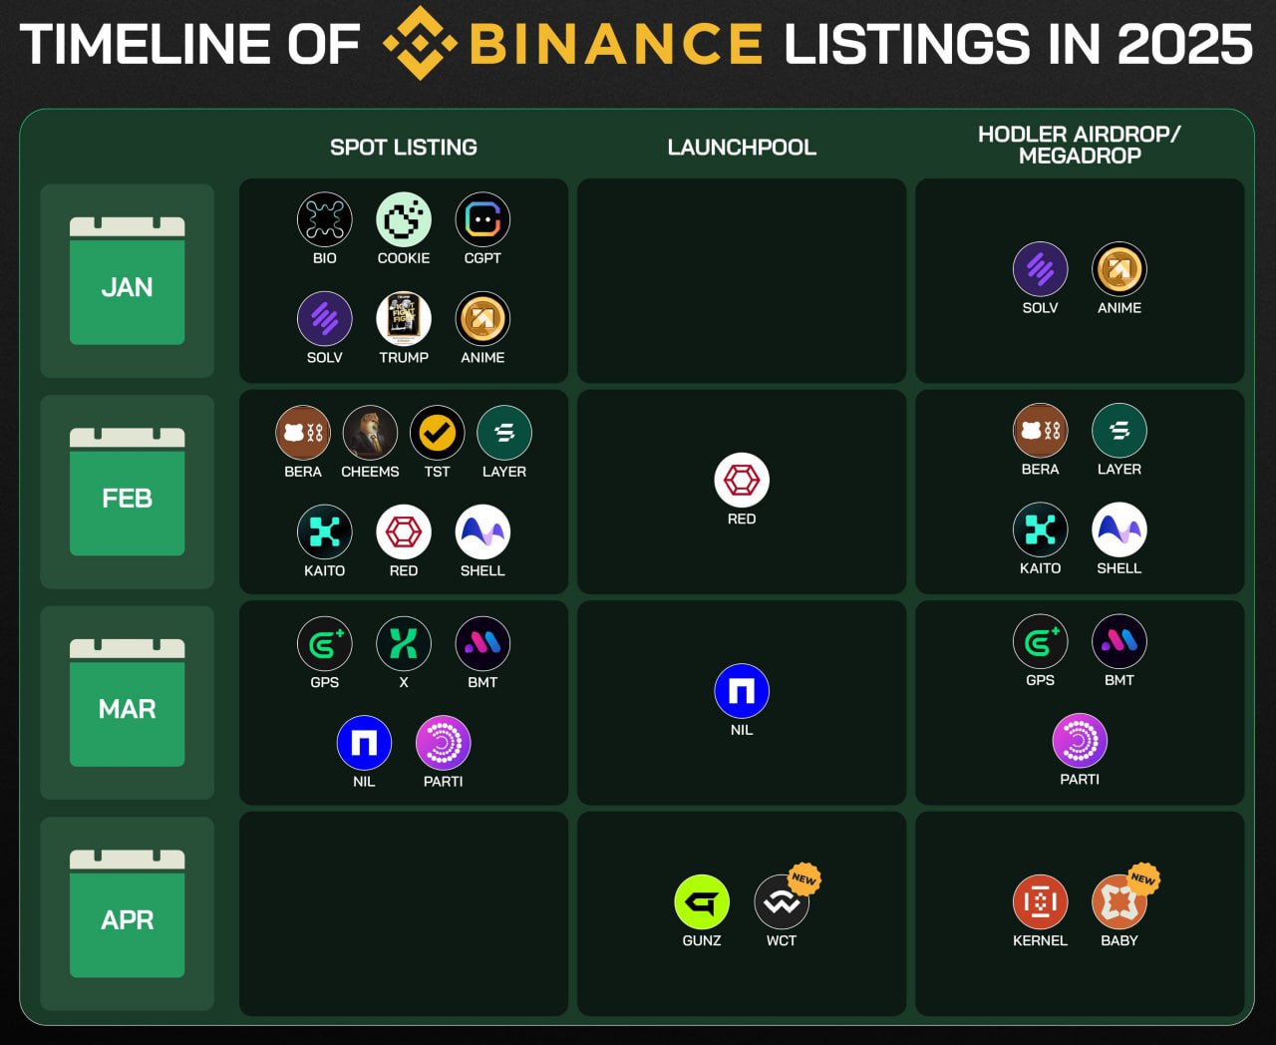Click the KAITO icon in February spot listing
1276x1045 pixels.
point(325,532)
